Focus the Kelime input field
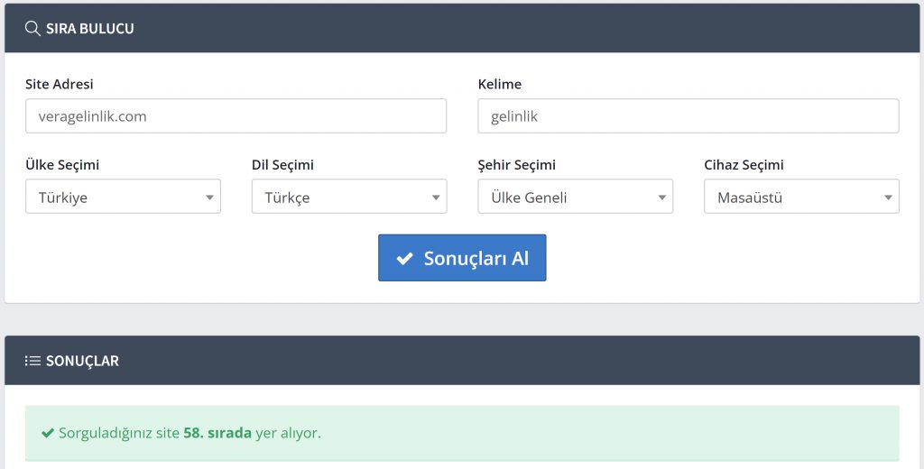This screenshot has height=469, width=924. 688,116
